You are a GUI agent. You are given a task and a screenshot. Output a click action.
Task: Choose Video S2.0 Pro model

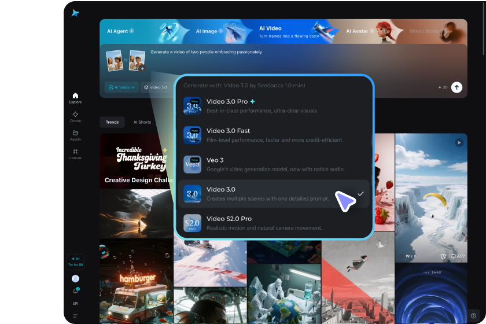click(x=274, y=223)
